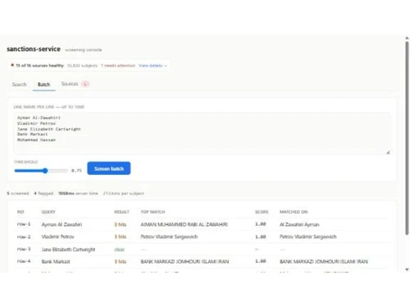The height and width of the screenshot is (308, 410).
Task: Click the 'clear' result for row-3
Action: click(119, 250)
